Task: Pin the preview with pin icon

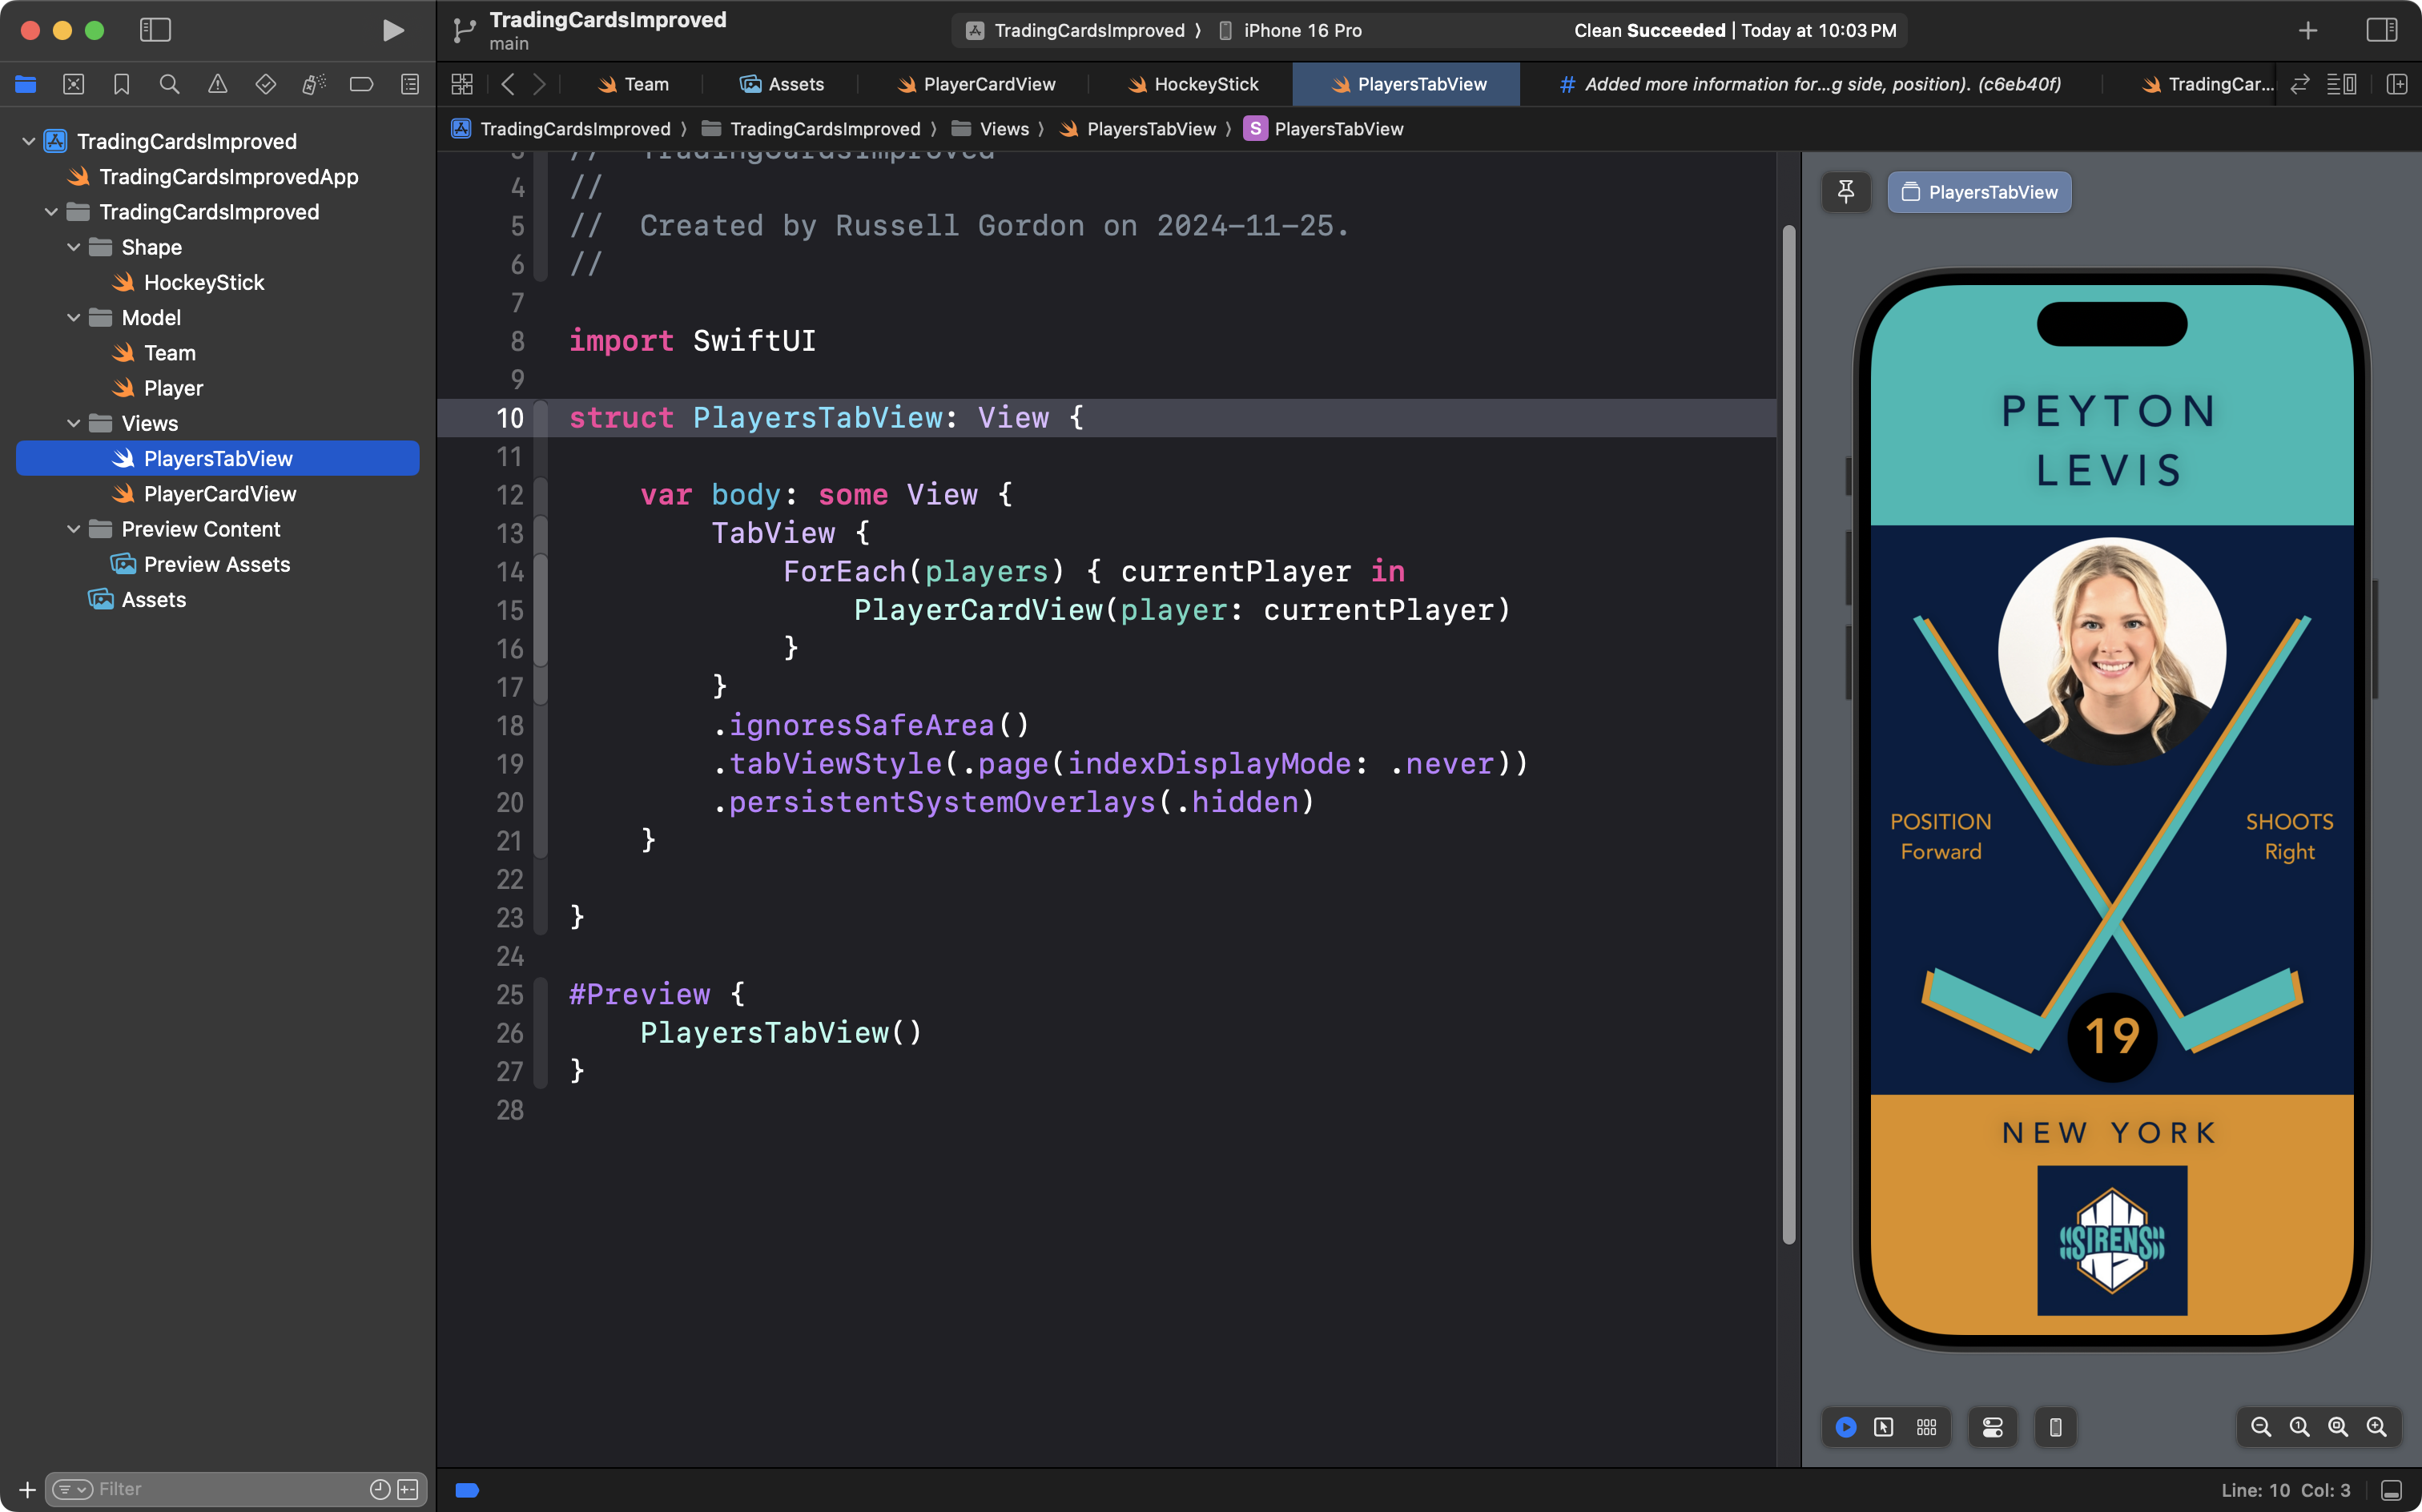Action: pyautogui.click(x=1846, y=192)
